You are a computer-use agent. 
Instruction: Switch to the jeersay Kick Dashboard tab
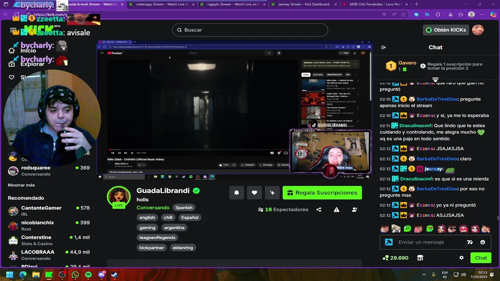point(304,4)
